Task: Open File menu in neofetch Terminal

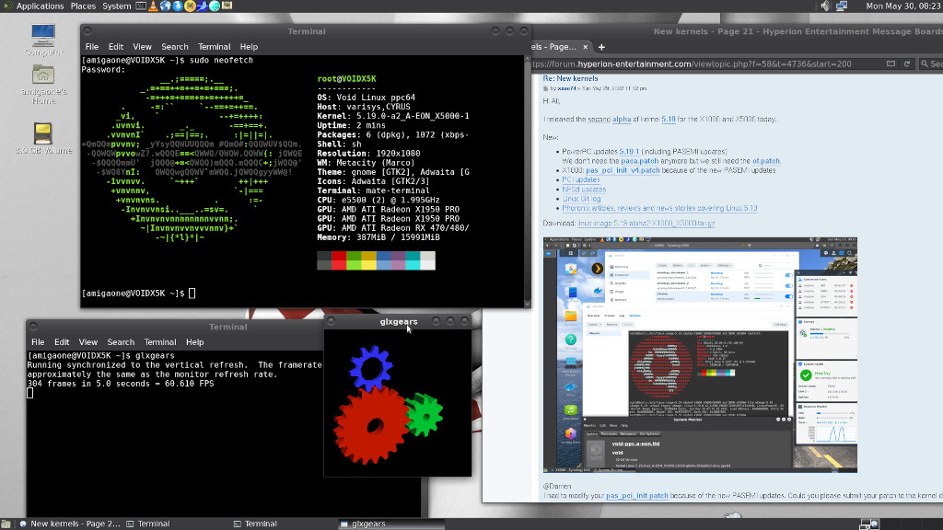Action: [92, 47]
